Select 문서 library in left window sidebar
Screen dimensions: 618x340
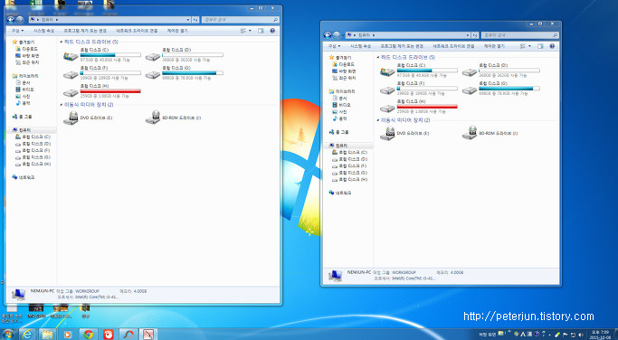23,82
